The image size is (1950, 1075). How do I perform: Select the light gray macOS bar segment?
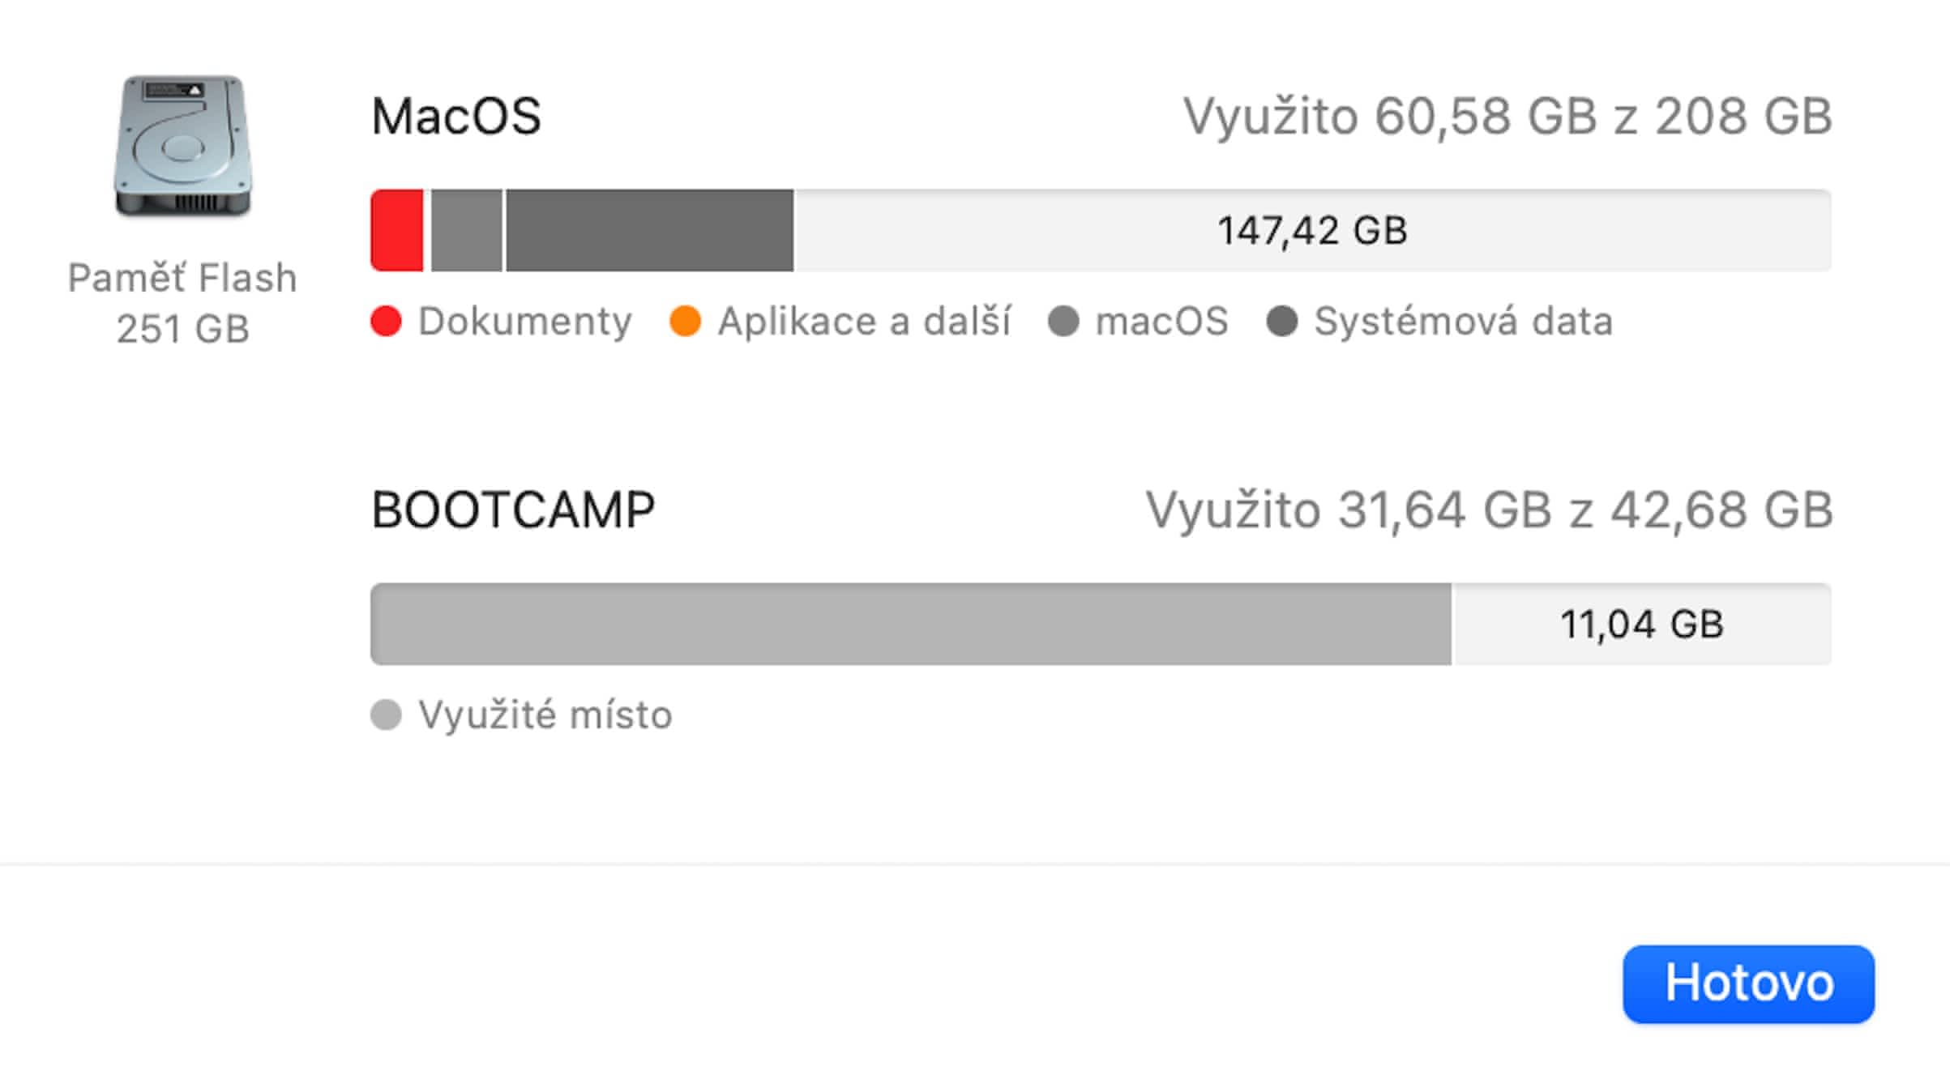click(466, 230)
